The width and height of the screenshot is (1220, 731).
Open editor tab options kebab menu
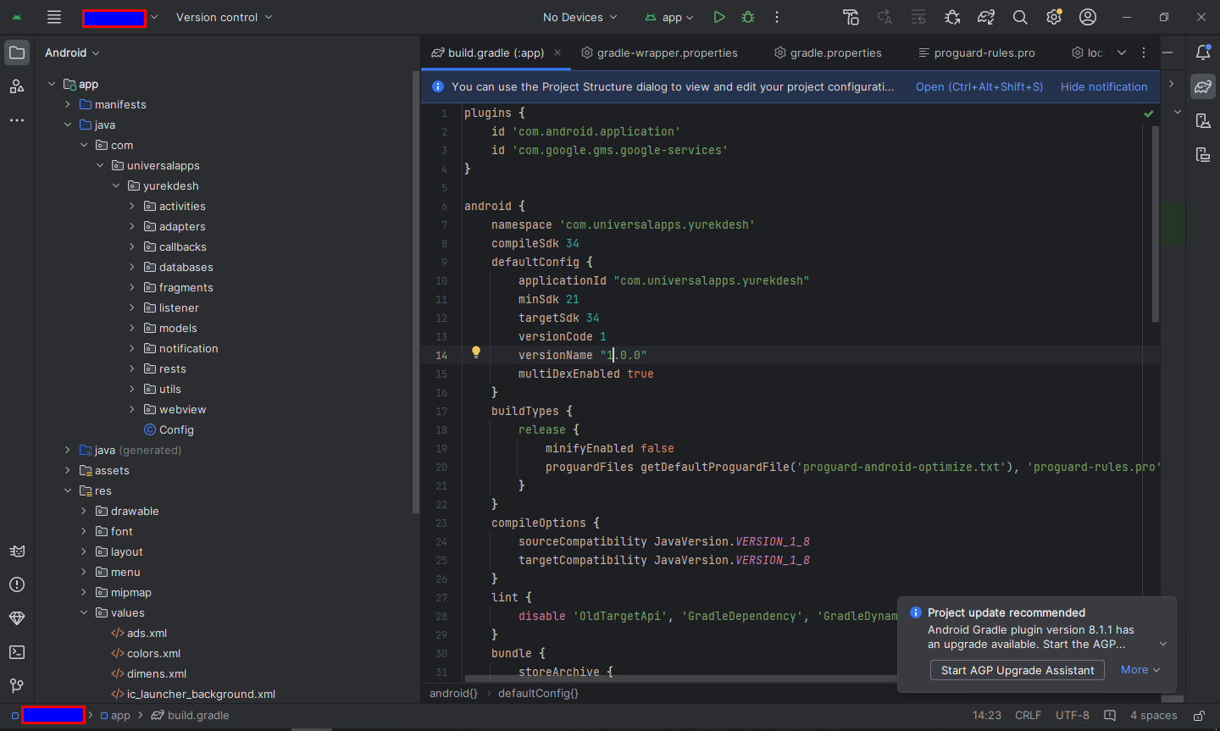1144,53
